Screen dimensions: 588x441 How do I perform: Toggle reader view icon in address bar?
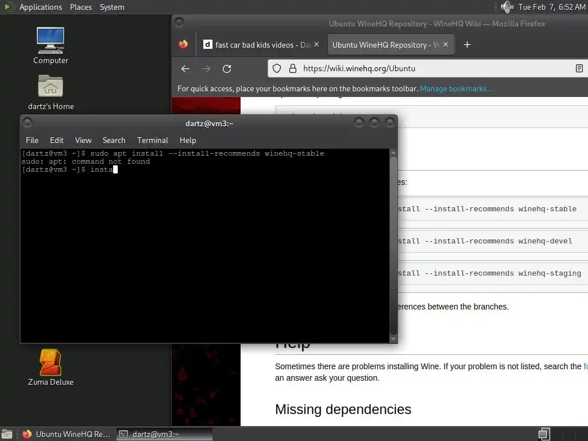pyautogui.click(x=579, y=68)
